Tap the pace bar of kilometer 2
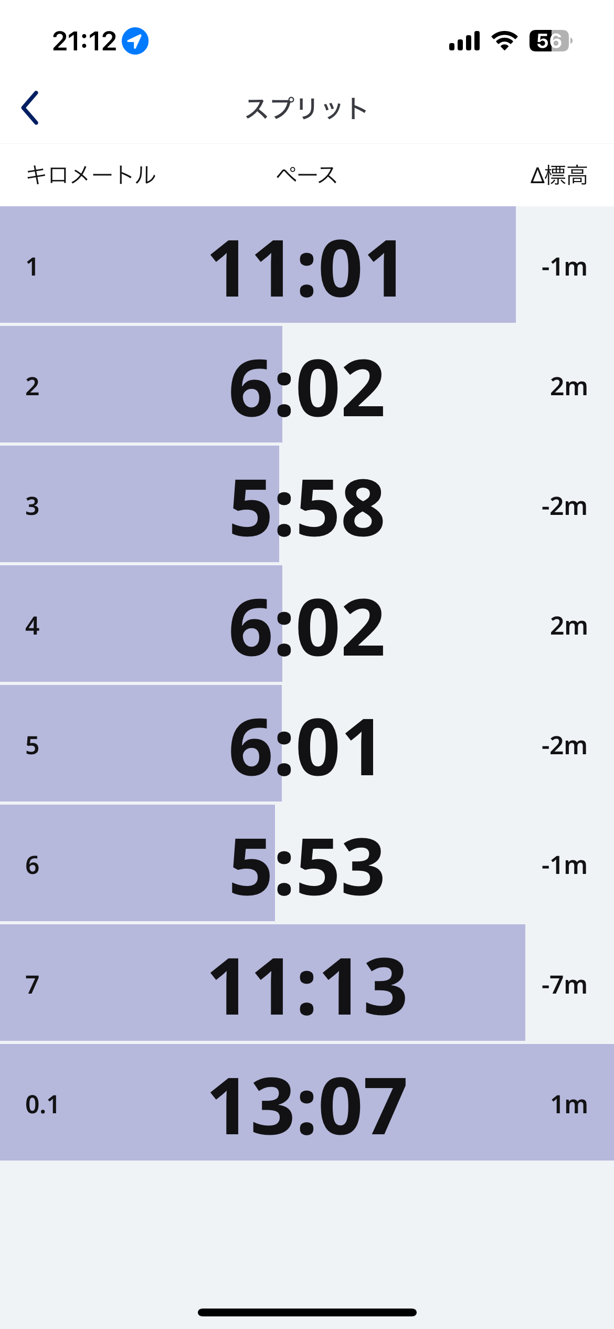 [x=141, y=387]
